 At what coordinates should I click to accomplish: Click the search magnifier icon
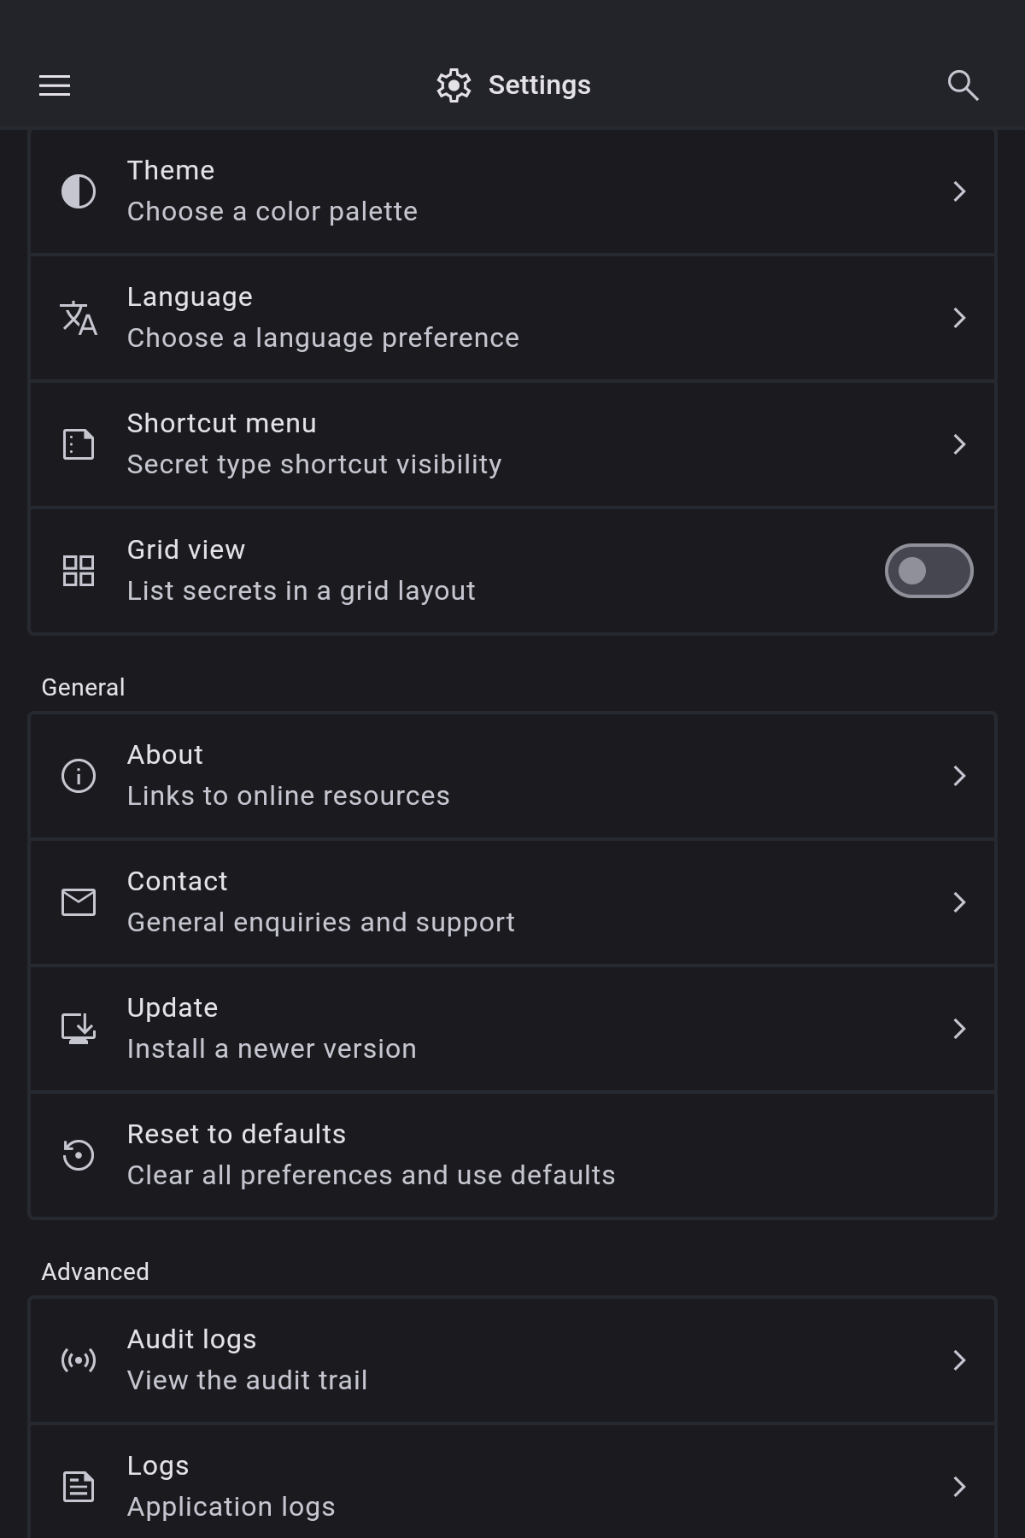963,85
